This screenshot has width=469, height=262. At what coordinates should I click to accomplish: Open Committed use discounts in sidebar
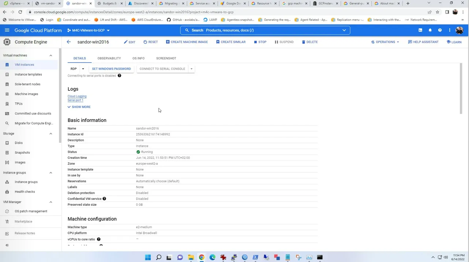29,113
